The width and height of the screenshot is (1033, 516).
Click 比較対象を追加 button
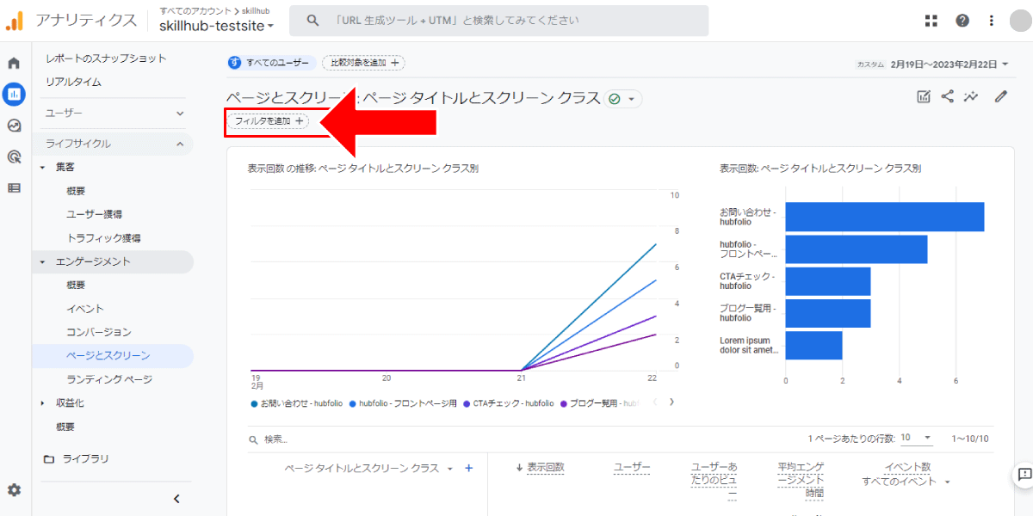tap(363, 63)
